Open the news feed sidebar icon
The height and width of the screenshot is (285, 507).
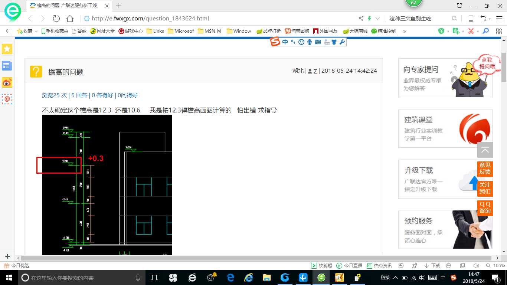[x=7, y=66]
